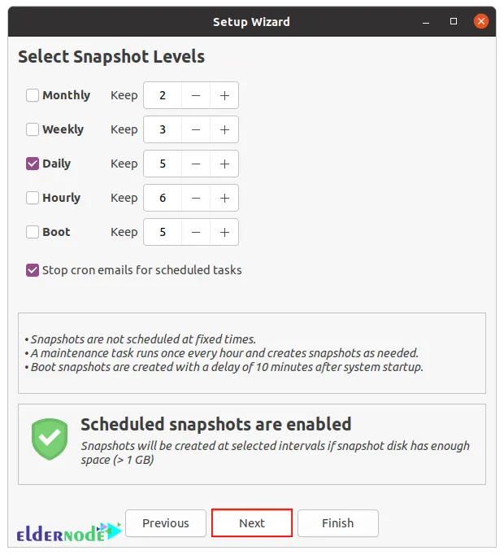Tick the Hourly snapshot checkbox
This screenshot has width=504, height=555.
[x=33, y=198]
